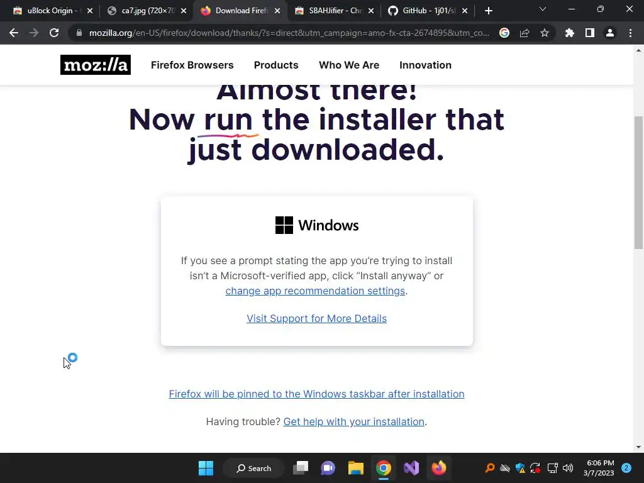The image size is (644, 483).
Task: Click the address bar URL field
Action: coord(289,33)
